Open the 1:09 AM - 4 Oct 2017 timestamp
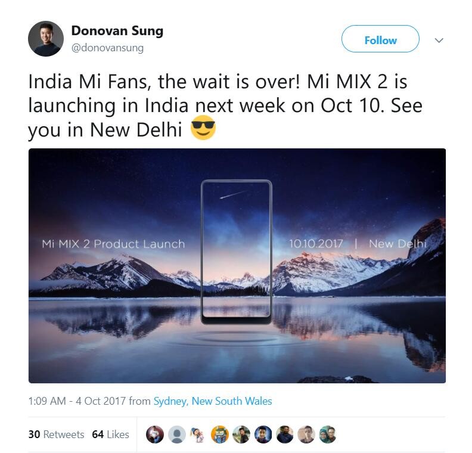This screenshot has width=472, height=453. pos(77,401)
